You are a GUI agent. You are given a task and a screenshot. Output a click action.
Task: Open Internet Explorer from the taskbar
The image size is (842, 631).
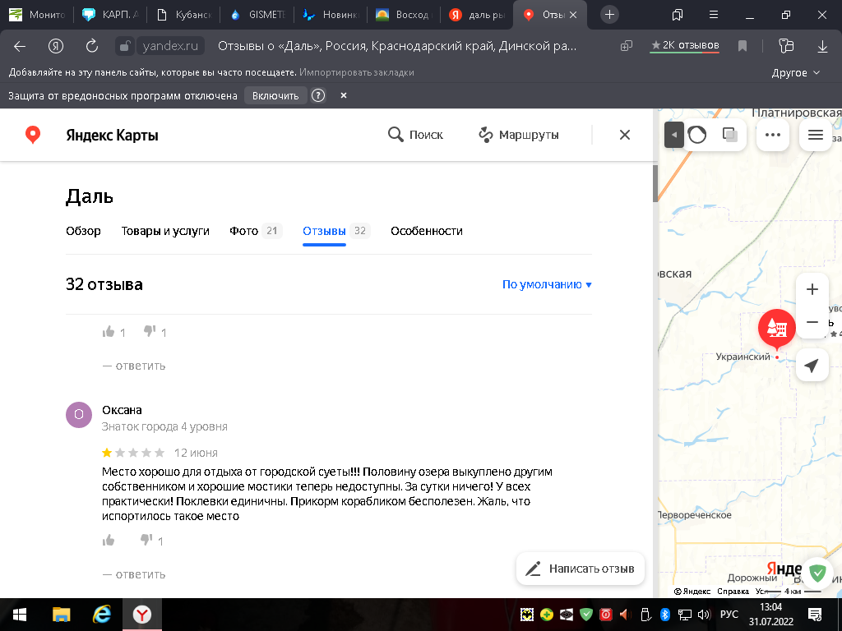point(101,615)
